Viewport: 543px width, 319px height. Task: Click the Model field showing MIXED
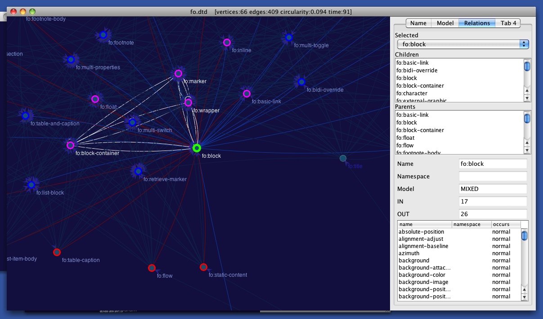click(x=493, y=189)
